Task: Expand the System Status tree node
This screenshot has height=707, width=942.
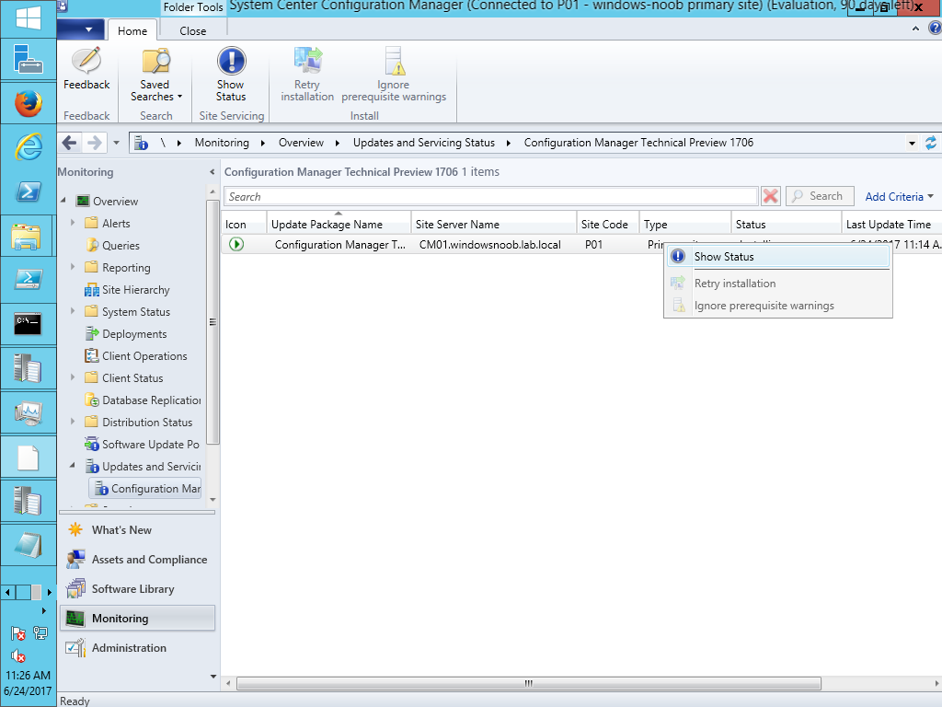Action: (x=73, y=311)
